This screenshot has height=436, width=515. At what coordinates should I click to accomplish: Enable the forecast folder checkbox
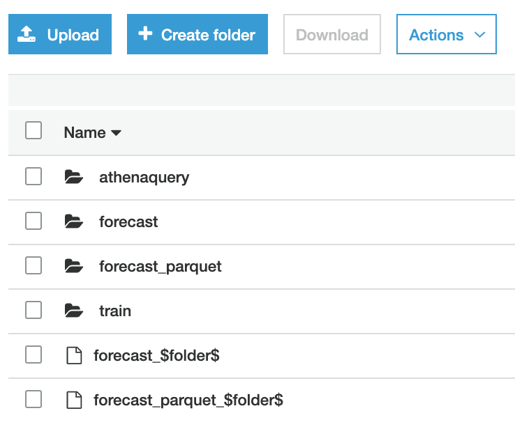[33, 221]
